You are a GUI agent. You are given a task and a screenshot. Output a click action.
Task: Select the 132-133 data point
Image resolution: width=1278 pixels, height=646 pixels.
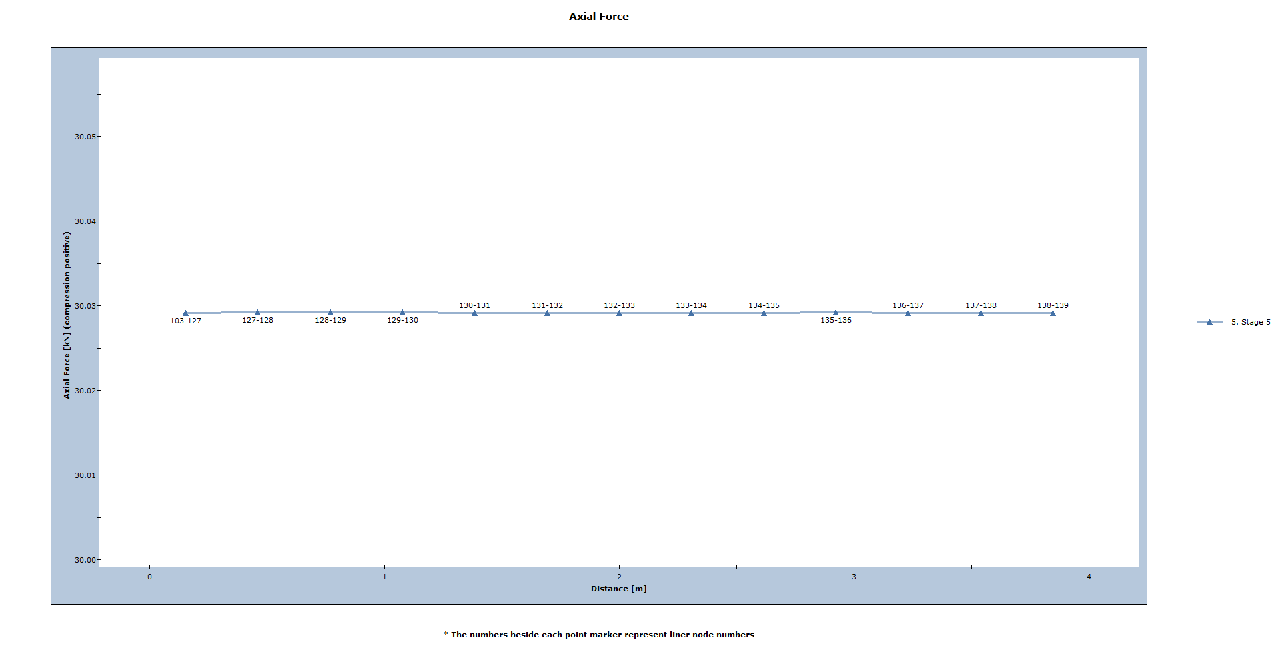(619, 312)
